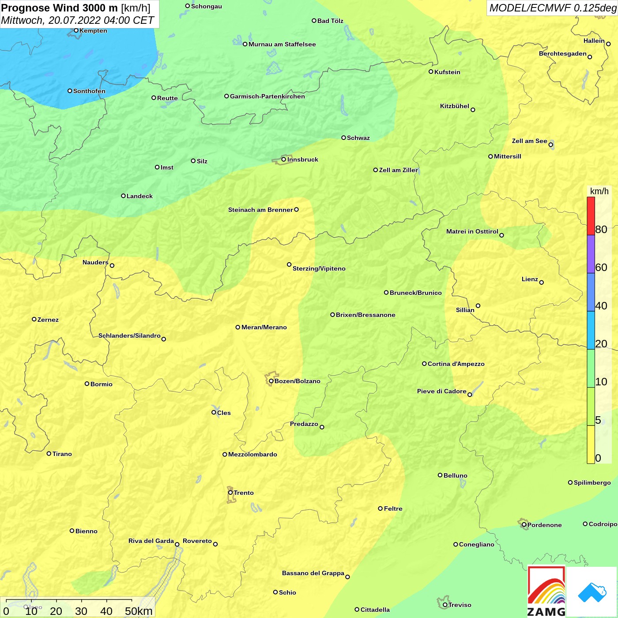618x618 pixels.
Task: Click the purple 60 km/h legend color
Action: 591,254
